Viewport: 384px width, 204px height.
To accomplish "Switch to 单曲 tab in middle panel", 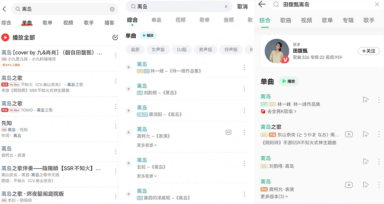I will 156,20.
